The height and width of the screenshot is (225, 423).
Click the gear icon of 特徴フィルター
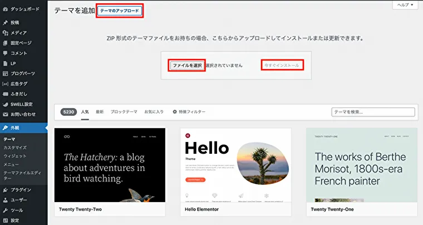pyautogui.click(x=175, y=112)
